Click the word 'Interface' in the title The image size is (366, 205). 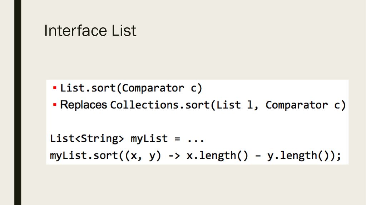pos(75,31)
